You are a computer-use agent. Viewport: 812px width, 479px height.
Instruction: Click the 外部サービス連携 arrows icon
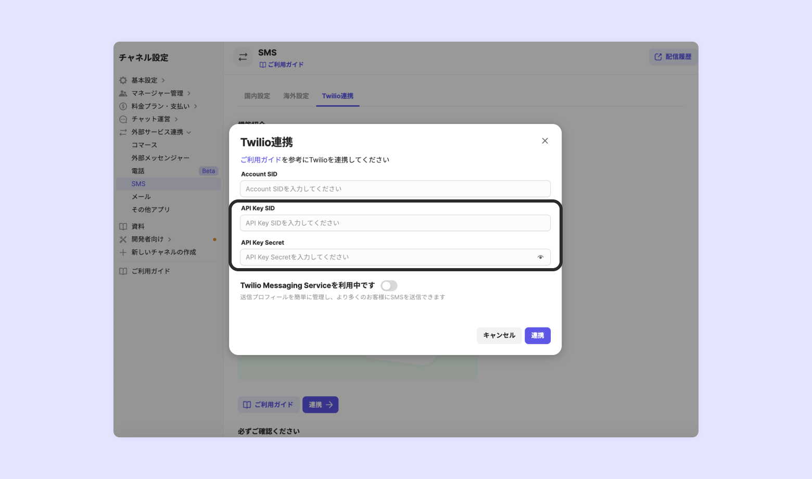point(123,132)
